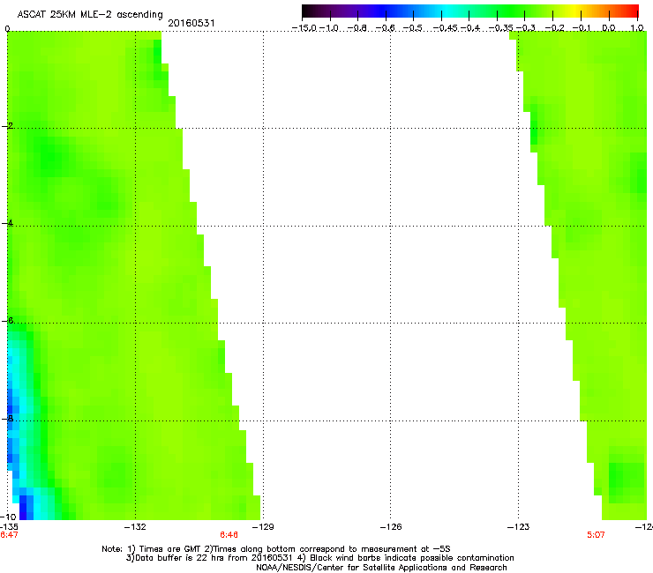The height and width of the screenshot is (573, 653).
Task: Click the color scale label -0.6
Action: [385, 28]
